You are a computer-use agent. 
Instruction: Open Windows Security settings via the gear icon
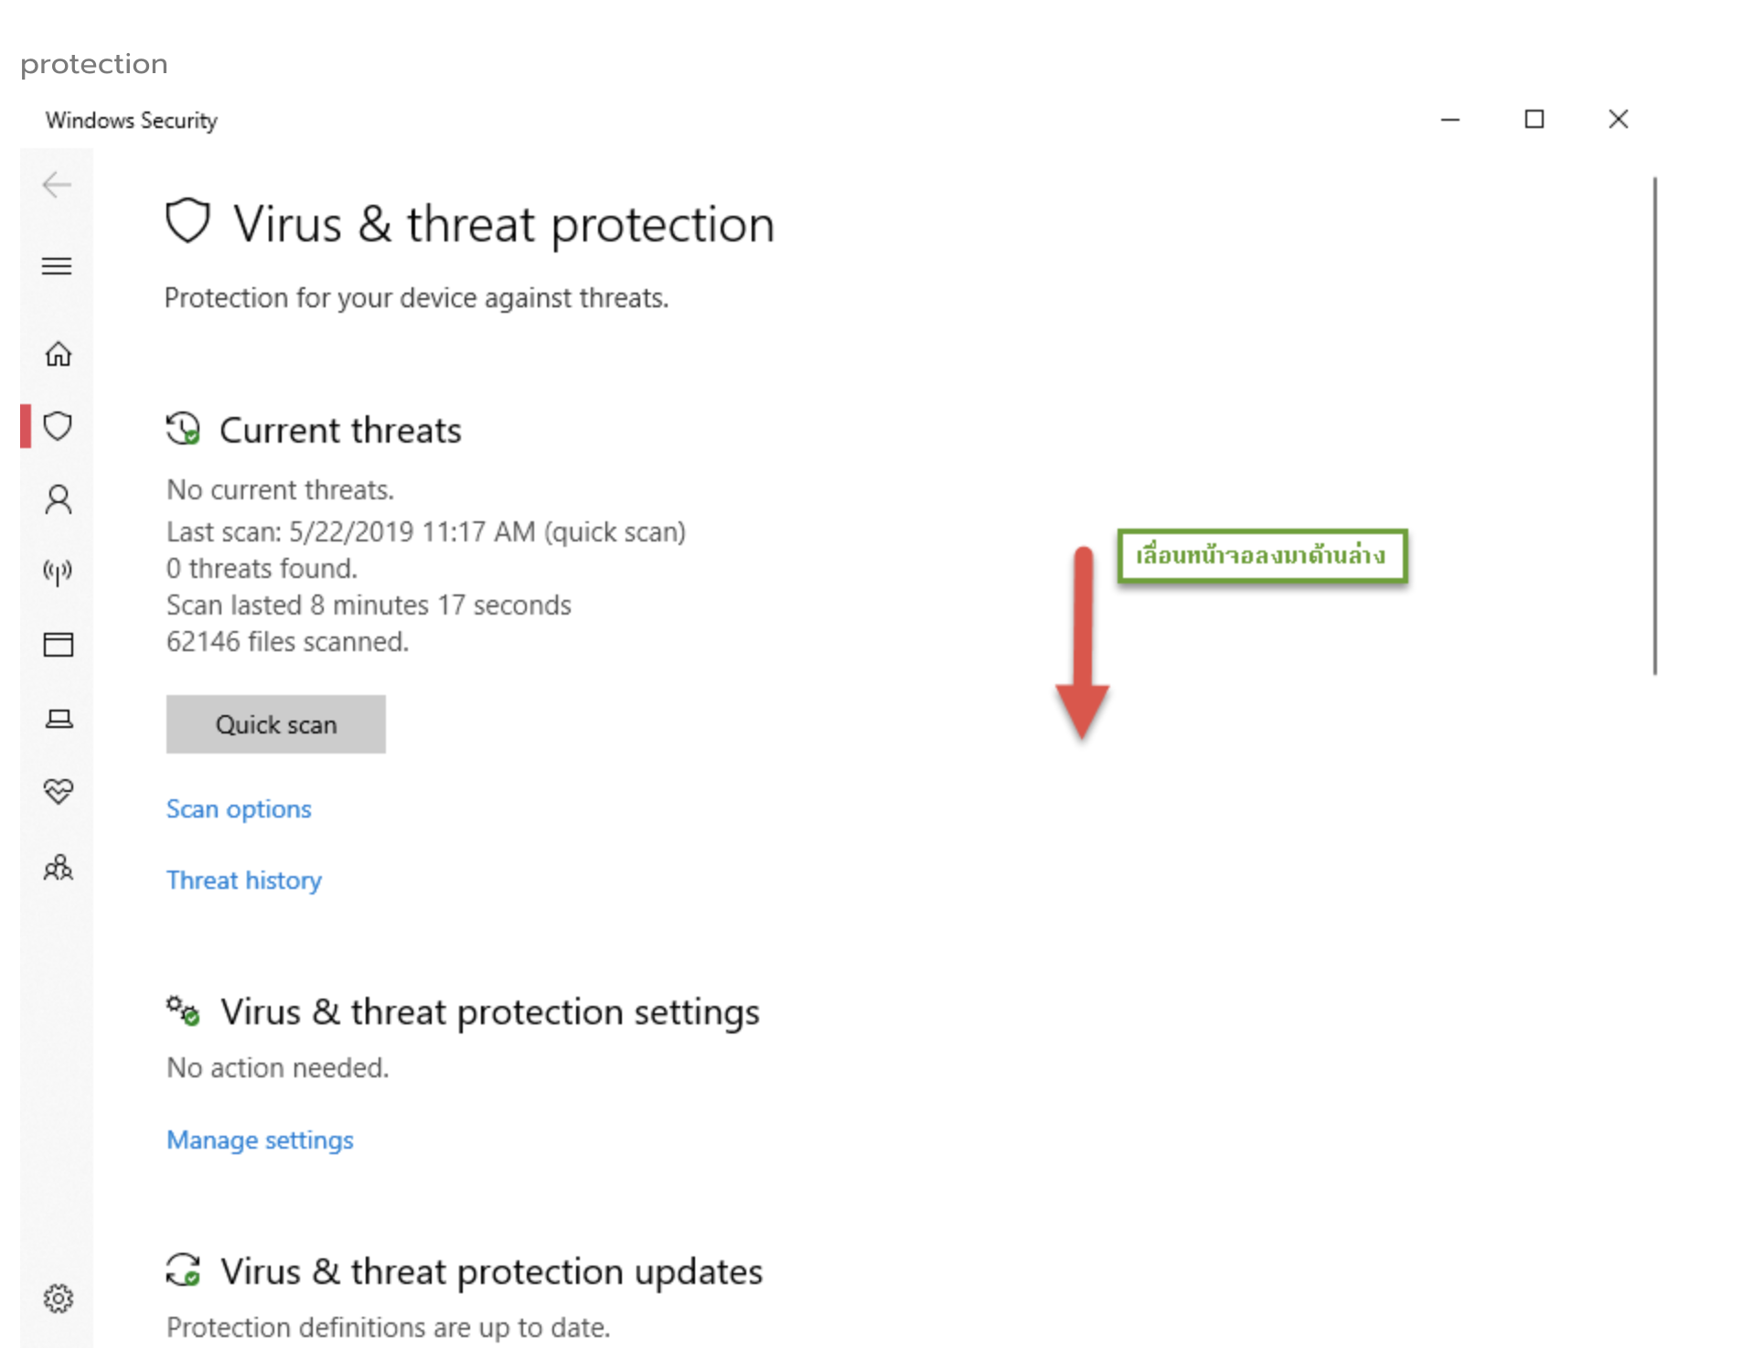(x=59, y=1298)
